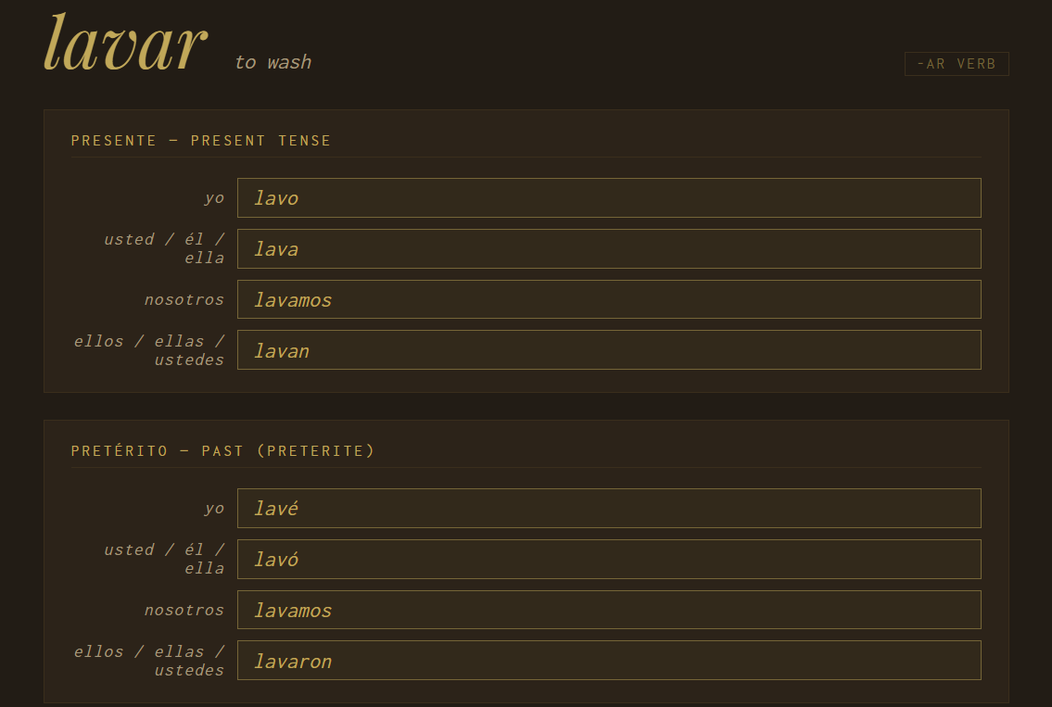Click the 'to wash' translation text
Viewport: 1052px width, 707px height.
[273, 62]
